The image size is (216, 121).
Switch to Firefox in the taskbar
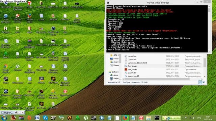click(125, 118)
